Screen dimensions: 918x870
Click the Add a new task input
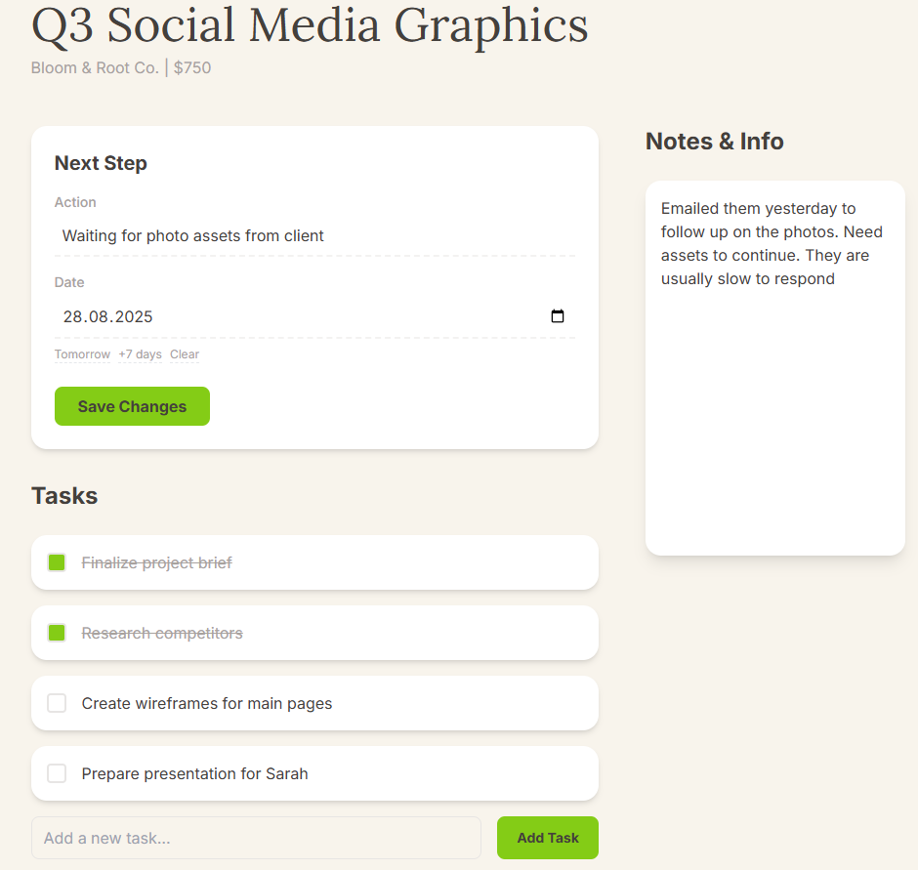256,838
